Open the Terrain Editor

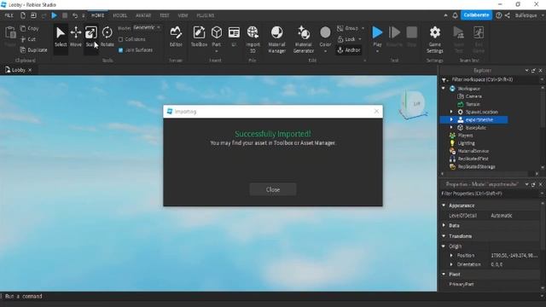coord(176,37)
